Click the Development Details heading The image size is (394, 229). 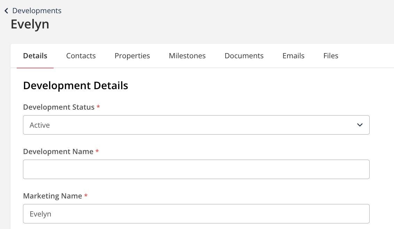tap(76, 86)
